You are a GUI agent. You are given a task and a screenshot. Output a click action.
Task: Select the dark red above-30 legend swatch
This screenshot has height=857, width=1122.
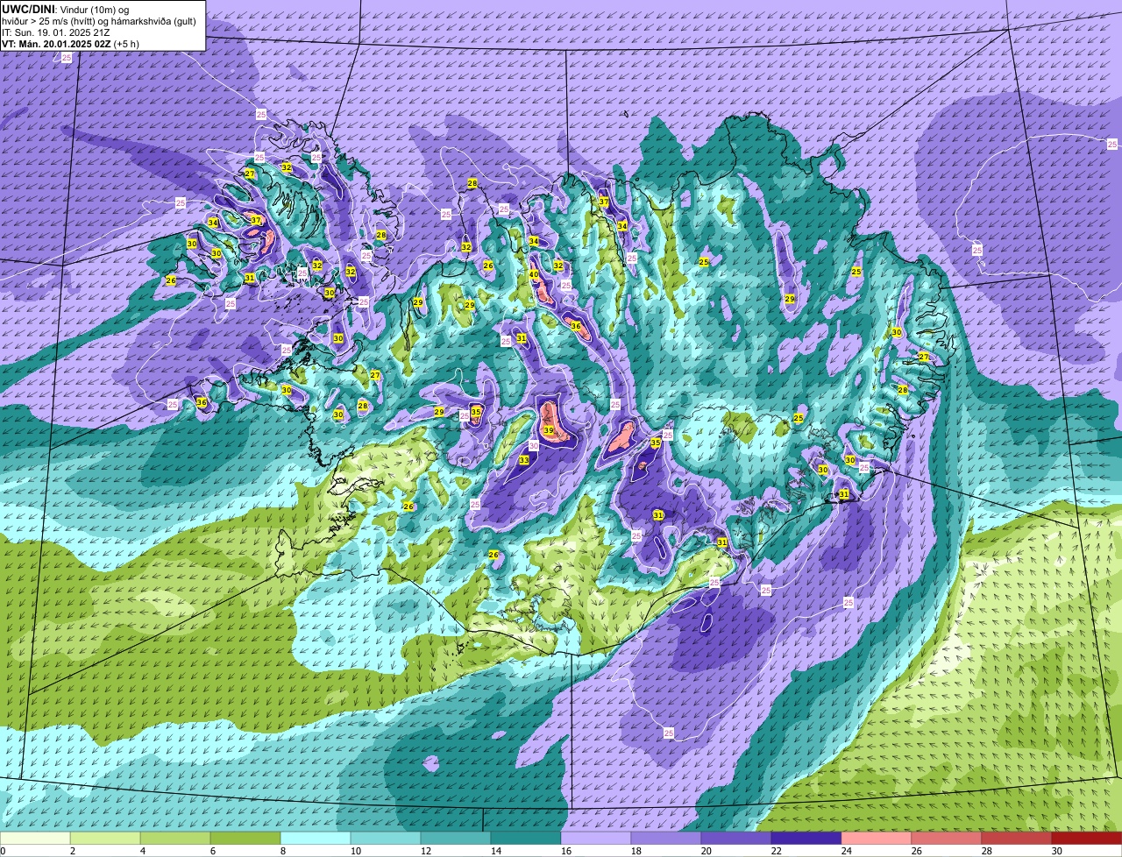[x=1087, y=838]
